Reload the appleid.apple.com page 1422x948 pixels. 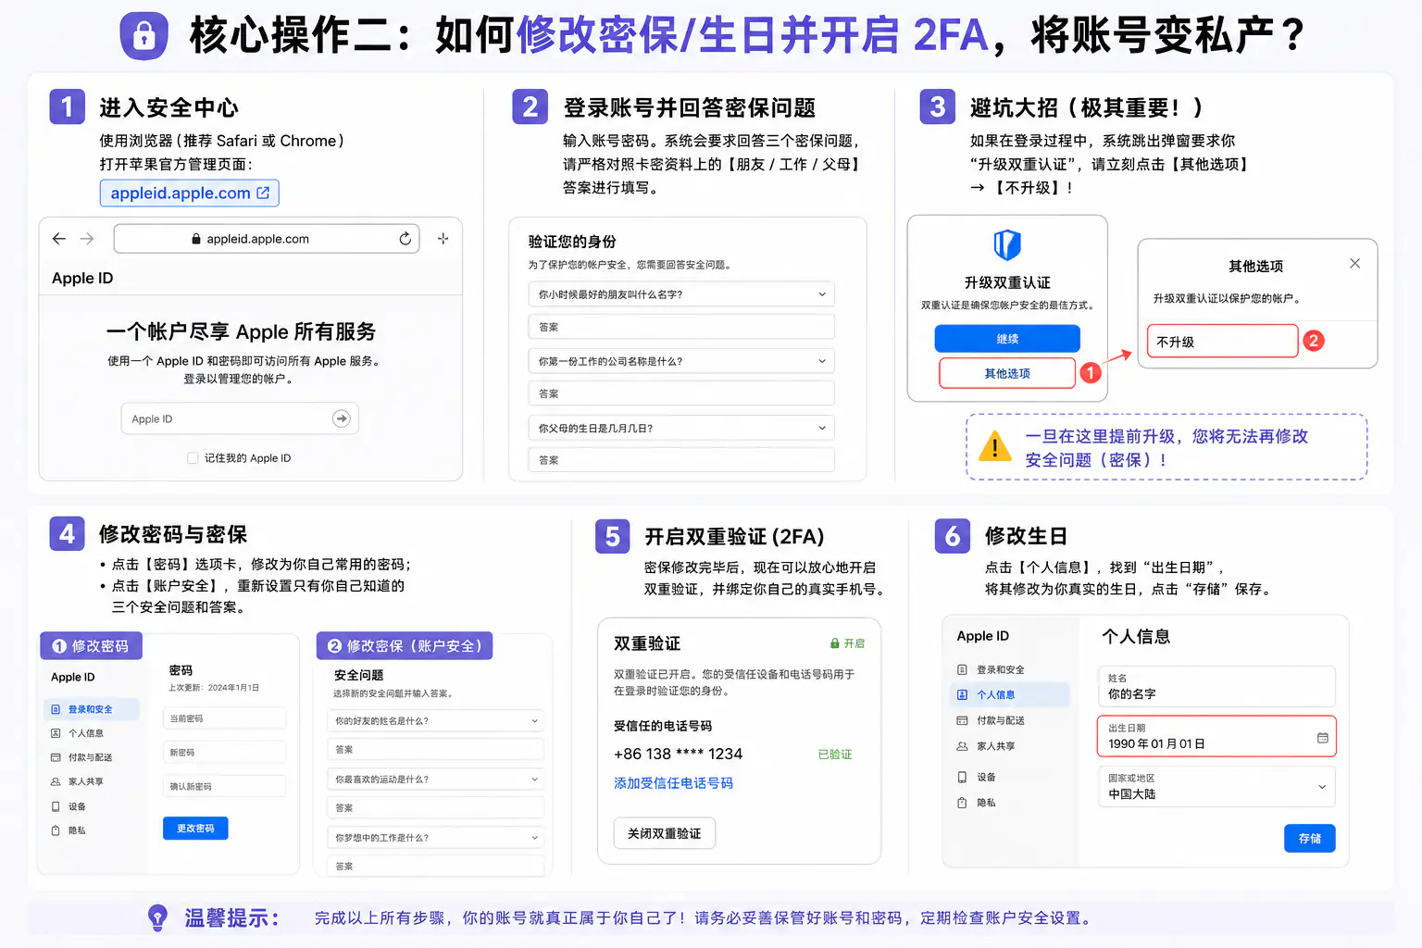coord(405,239)
